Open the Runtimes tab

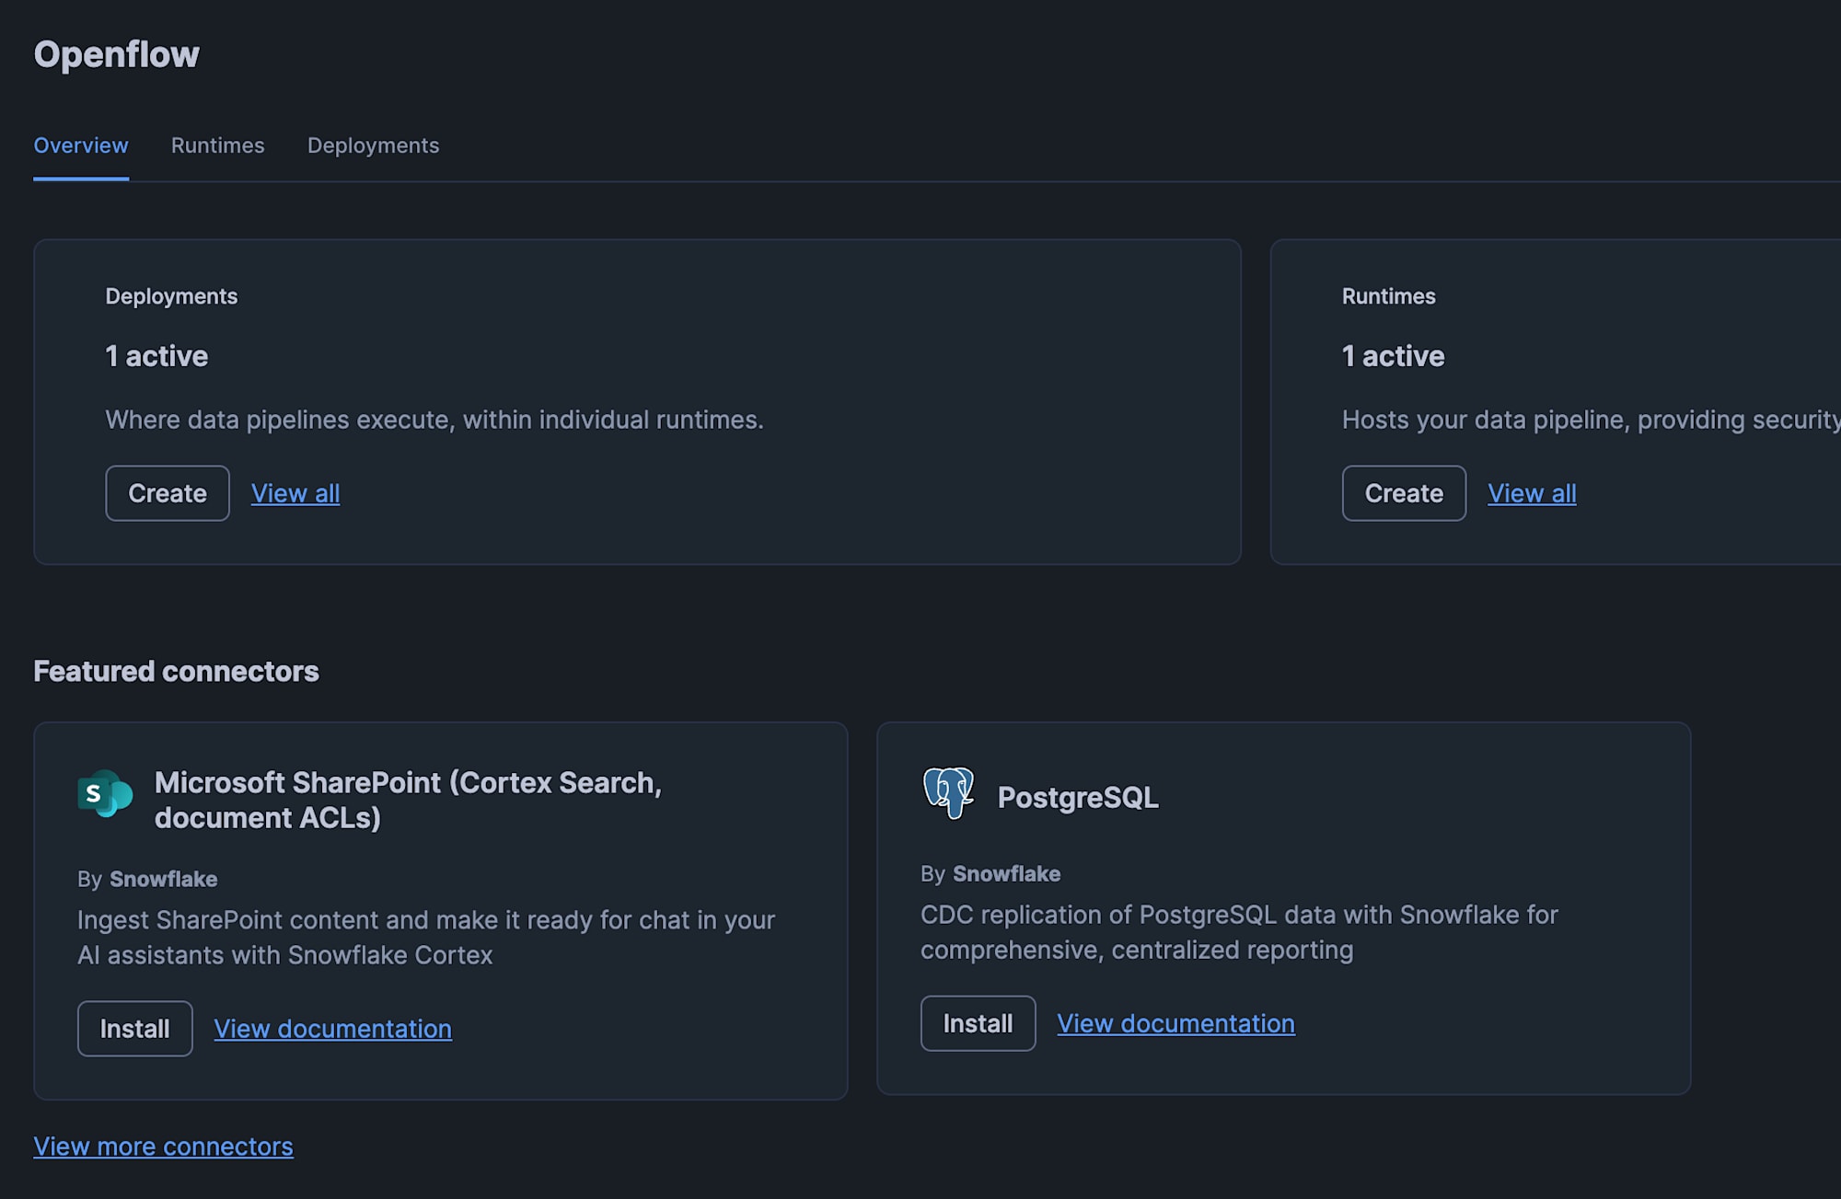(218, 145)
